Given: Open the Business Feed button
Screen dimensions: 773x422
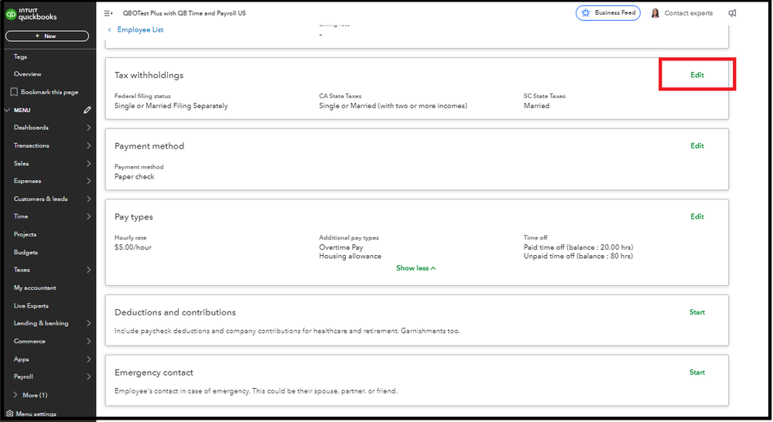Looking at the screenshot, I should pyautogui.click(x=608, y=13).
